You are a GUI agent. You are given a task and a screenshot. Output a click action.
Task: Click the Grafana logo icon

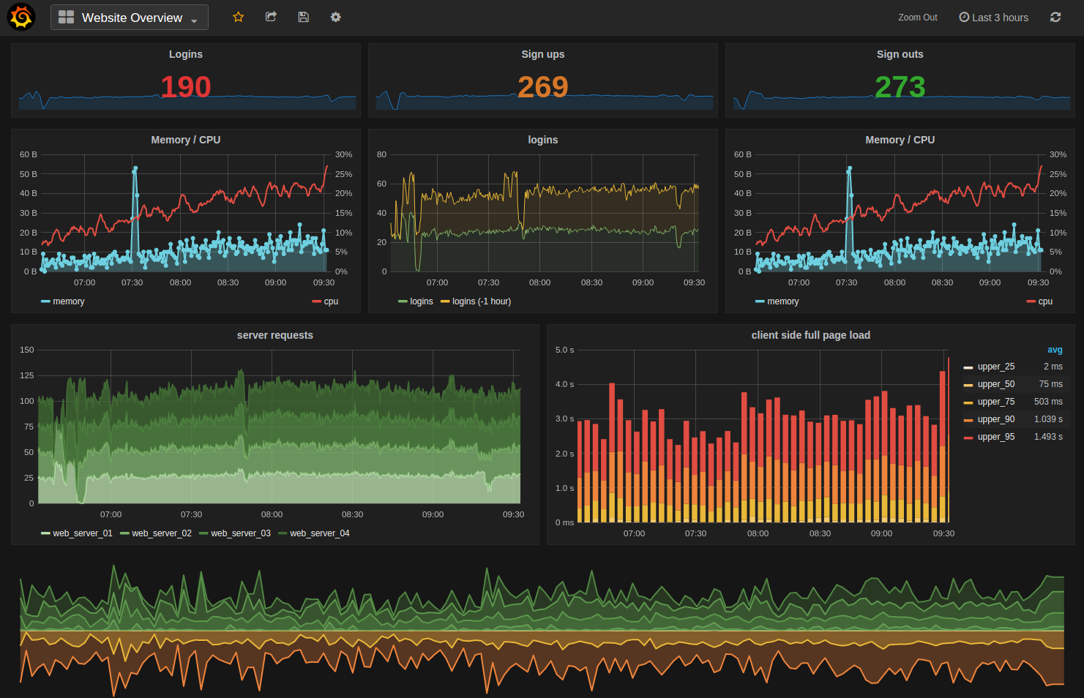tap(20, 16)
